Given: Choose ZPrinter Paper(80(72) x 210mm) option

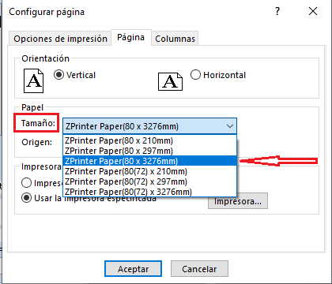Looking at the screenshot, I should pos(149,171).
